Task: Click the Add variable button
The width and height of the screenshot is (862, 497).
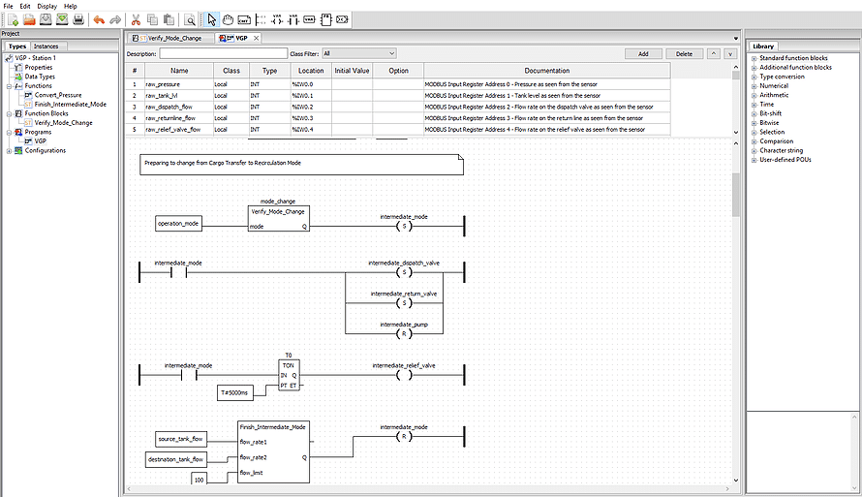Action: [643, 54]
